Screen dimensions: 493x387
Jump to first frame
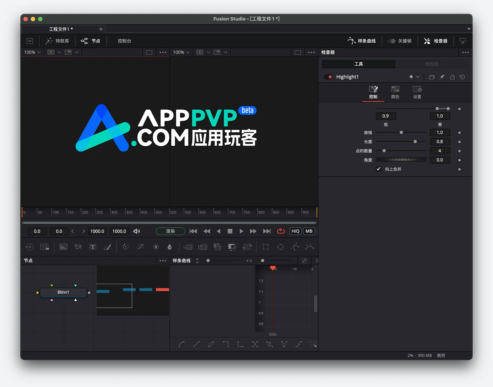tap(193, 231)
